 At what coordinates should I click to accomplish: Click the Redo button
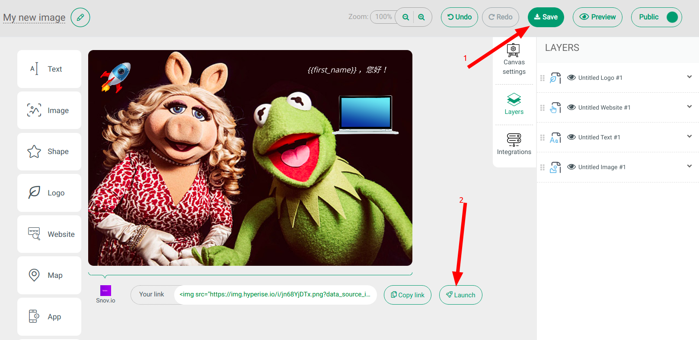tap(501, 17)
